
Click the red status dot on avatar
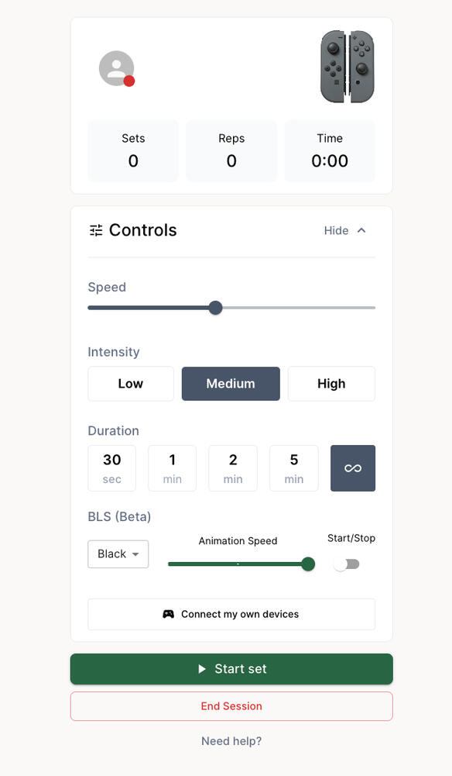[129, 81]
